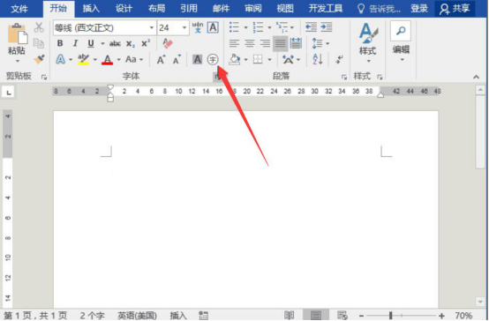489x321 pixels.
Task: Increase paragraph indent
Action: pyautogui.click(x=327, y=27)
